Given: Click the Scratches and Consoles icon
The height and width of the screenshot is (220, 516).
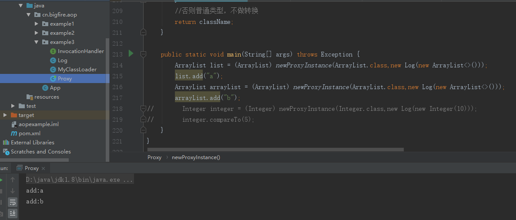Looking at the screenshot, I should click(6, 152).
